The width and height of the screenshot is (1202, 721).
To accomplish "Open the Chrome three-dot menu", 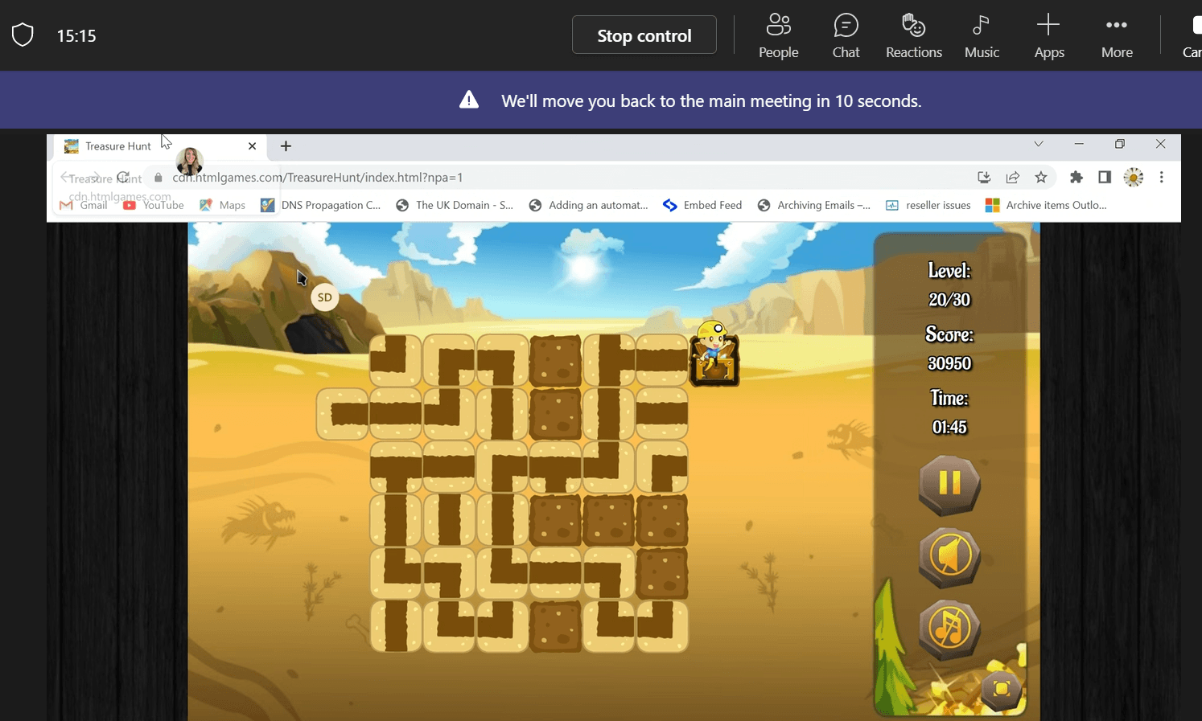I will point(1161,178).
